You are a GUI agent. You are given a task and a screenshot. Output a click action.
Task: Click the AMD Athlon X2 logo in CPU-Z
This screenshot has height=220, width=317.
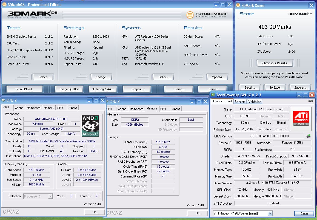[90, 126]
